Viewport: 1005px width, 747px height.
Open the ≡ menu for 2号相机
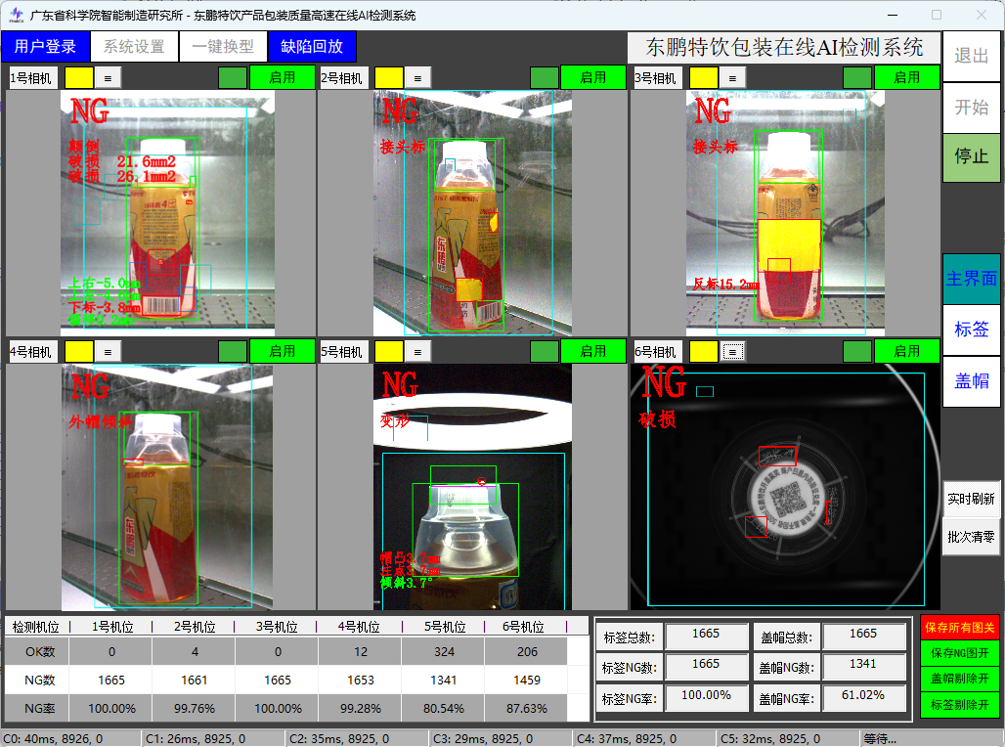[417, 78]
